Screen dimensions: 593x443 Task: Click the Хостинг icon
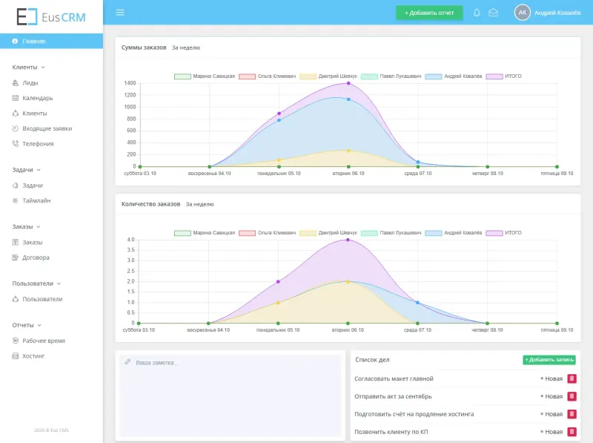point(15,356)
